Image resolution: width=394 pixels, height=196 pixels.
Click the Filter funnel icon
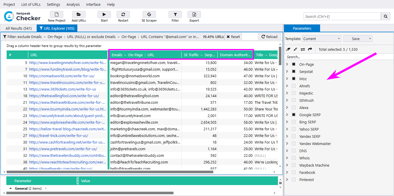[175, 14]
